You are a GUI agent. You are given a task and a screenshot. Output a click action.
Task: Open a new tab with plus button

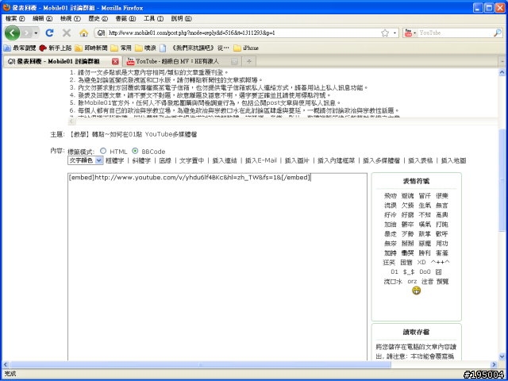(249, 61)
